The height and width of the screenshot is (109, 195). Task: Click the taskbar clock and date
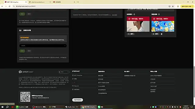[186, 107]
